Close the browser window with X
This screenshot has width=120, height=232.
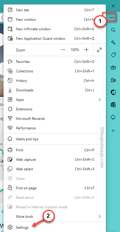pos(113,6)
